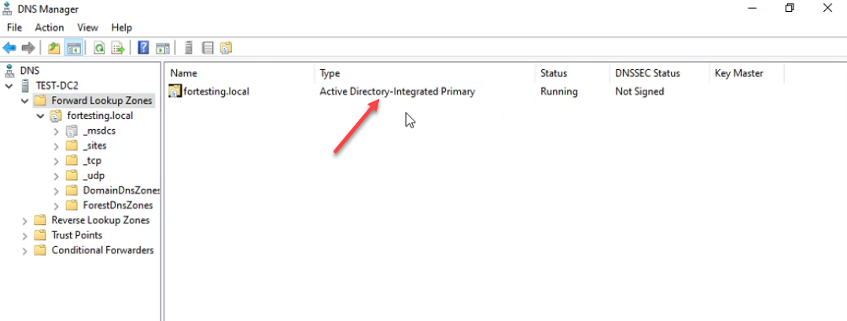Collapse the TEST-DC2 server node

9,86
